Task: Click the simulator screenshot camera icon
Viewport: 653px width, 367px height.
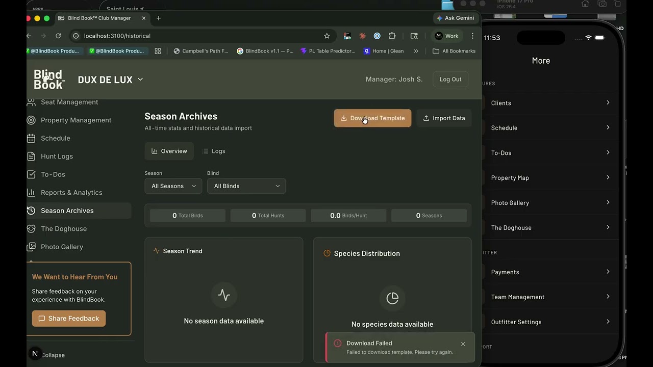Action: coord(602,4)
